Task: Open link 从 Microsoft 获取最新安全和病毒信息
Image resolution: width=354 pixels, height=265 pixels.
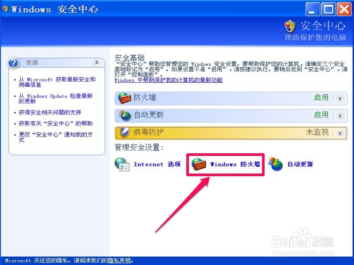Action: [57, 82]
